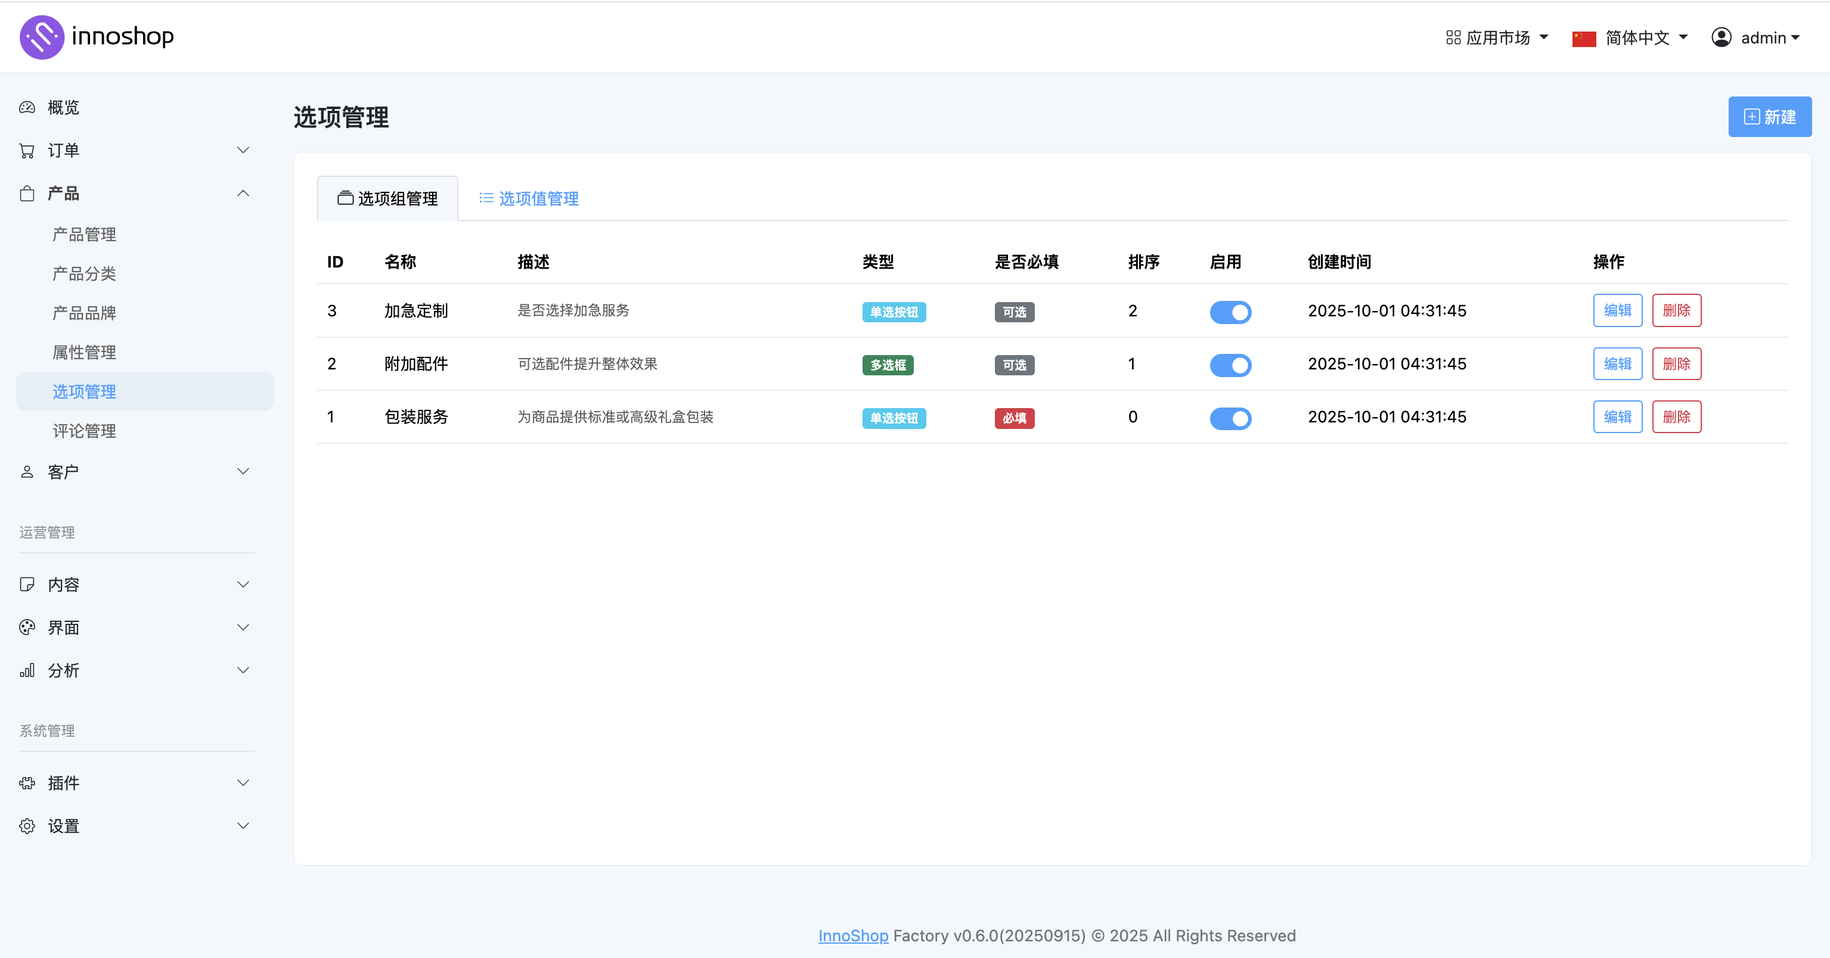Open the InnoShop footer link
This screenshot has width=1830, height=958.
click(x=853, y=935)
